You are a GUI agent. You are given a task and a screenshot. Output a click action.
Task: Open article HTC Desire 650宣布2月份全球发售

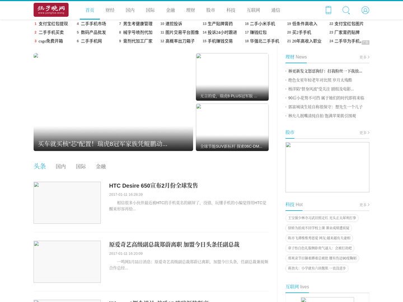pos(153,186)
